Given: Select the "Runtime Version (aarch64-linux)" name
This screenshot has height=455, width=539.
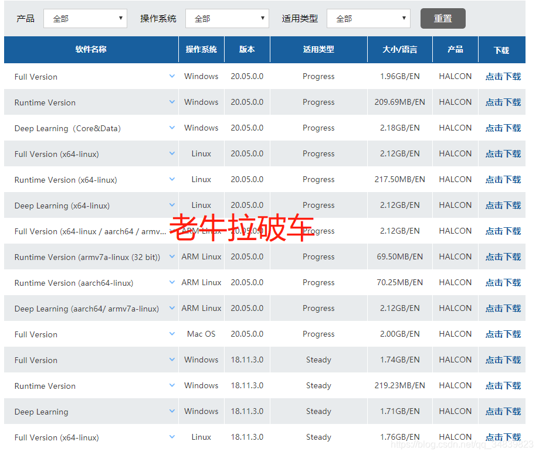Looking at the screenshot, I should pyautogui.click(x=74, y=283).
